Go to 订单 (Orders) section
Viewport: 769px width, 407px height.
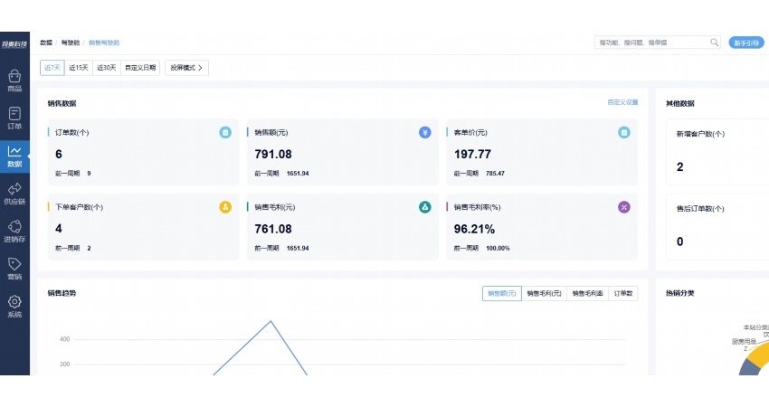(14, 118)
